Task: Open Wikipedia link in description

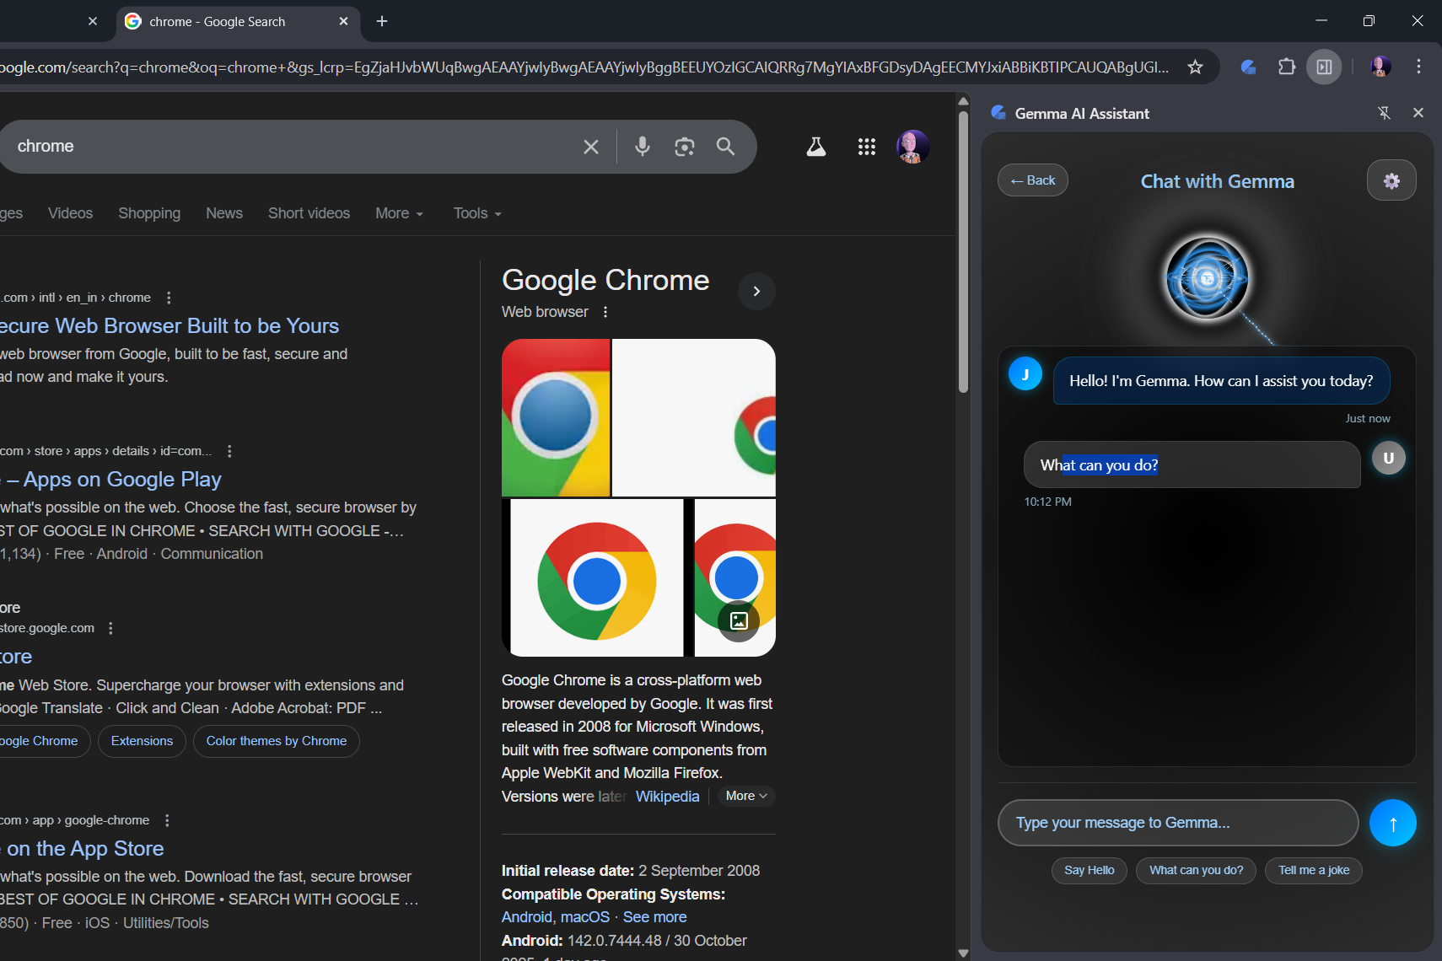Action: pyautogui.click(x=667, y=797)
